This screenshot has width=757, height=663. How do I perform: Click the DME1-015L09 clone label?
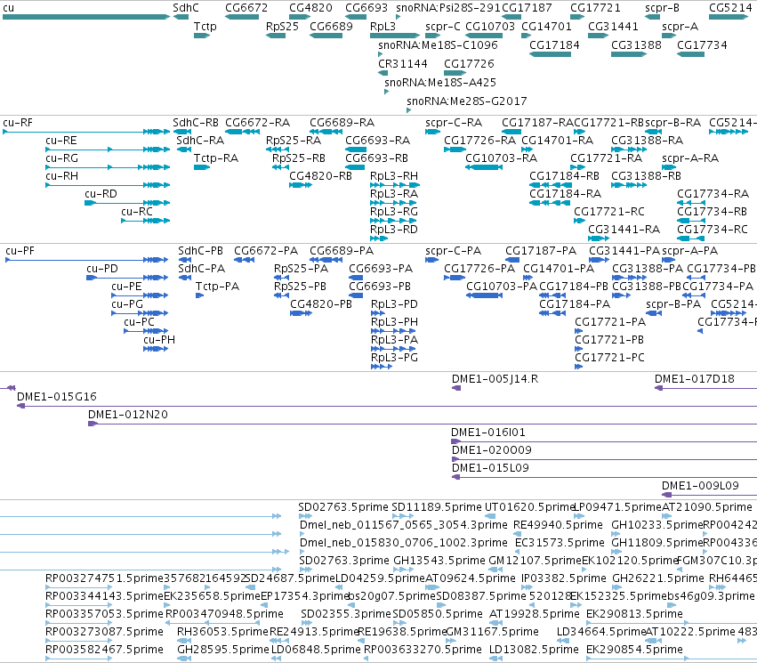(490, 468)
